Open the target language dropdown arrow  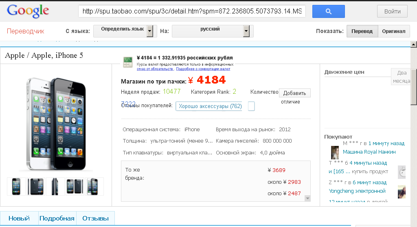click(246, 31)
